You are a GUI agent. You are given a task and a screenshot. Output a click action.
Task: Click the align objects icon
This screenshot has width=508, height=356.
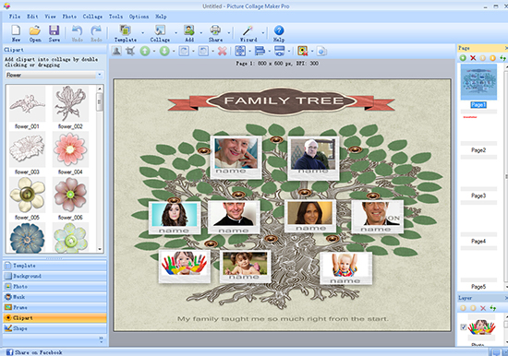(x=260, y=51)
